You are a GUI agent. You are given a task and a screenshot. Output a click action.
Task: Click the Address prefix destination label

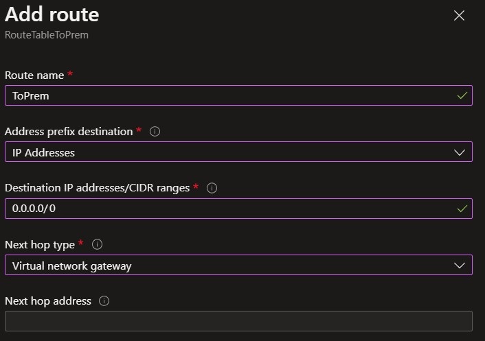pyautogui.click(x=69, y=131)
